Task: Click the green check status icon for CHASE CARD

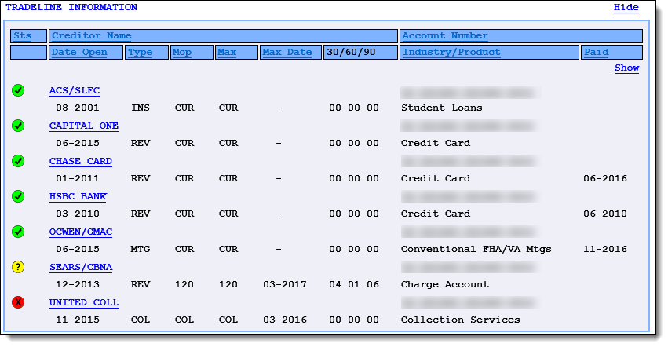Action: pos(18,161)
